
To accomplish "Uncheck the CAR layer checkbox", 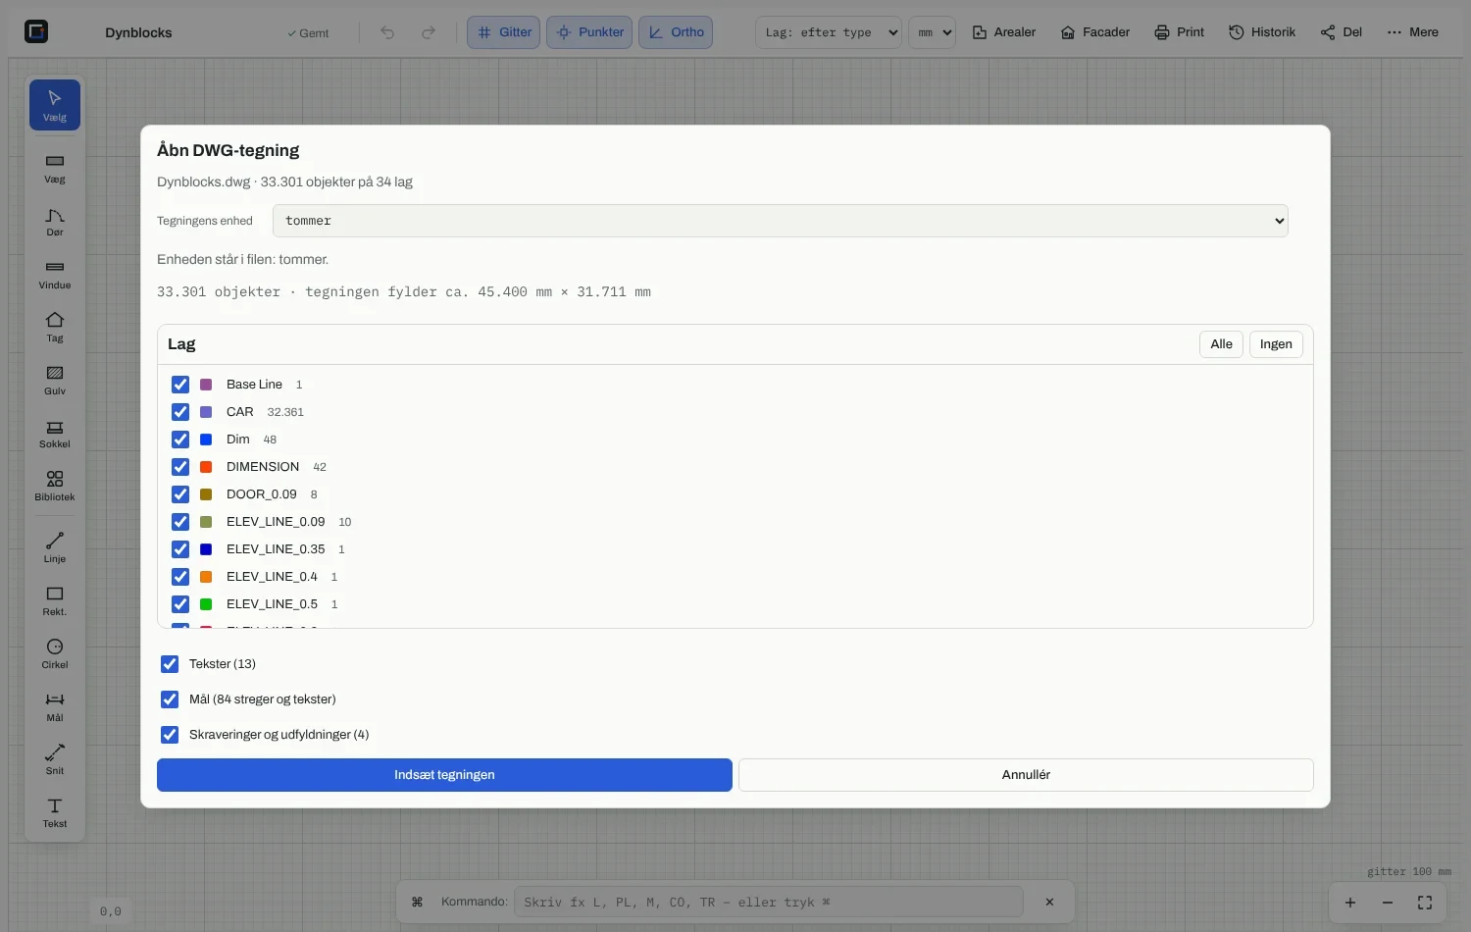I will click(x=180, y=412).
